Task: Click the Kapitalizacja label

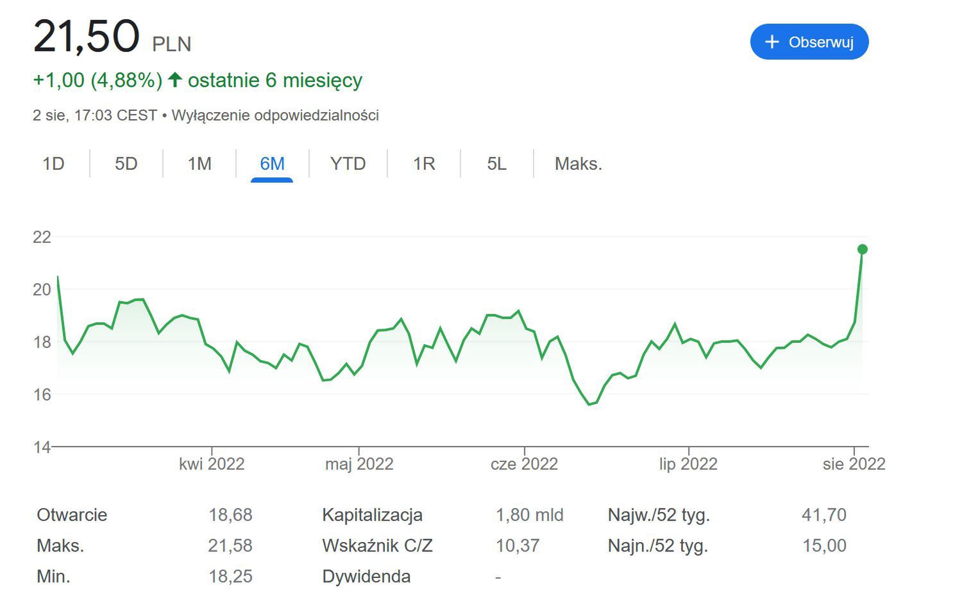Action: 372,515
